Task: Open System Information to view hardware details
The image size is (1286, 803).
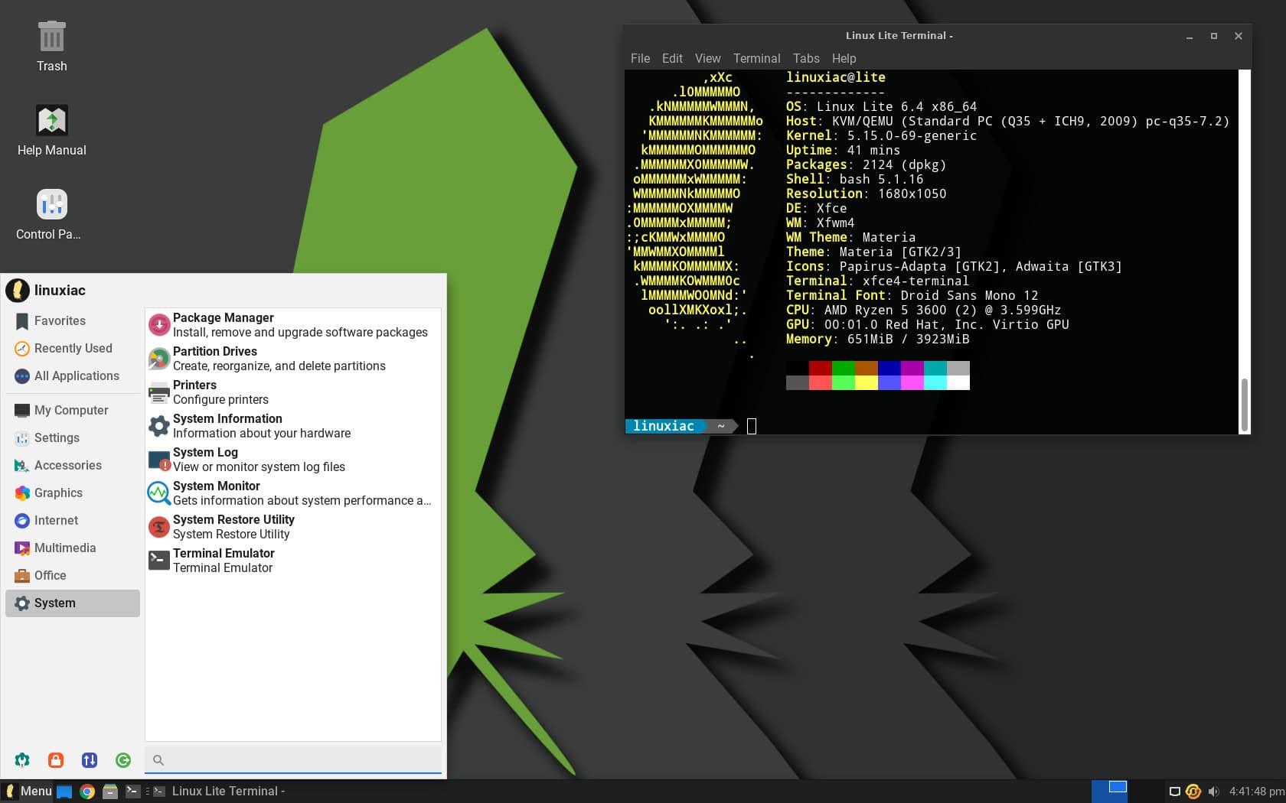Action: pos(158,425)
